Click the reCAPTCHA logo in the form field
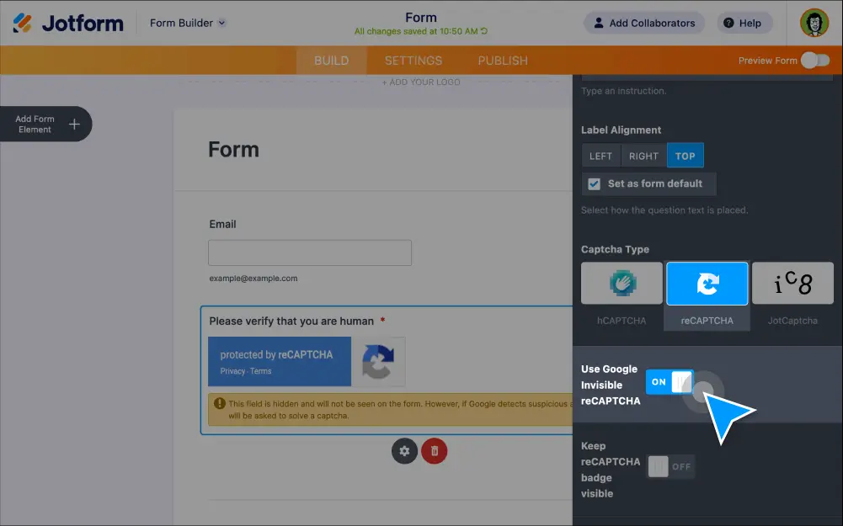Viewport: 843px width, 526px height. pos(378,362)
